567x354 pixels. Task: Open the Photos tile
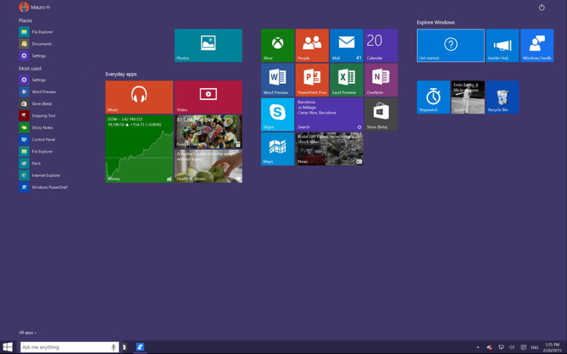(x=208, y=46)
